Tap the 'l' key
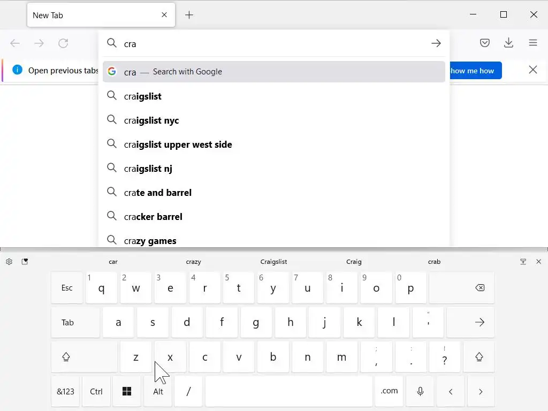Screen dimensions: 548x411 pyautogui.click(x=393, y=322)
